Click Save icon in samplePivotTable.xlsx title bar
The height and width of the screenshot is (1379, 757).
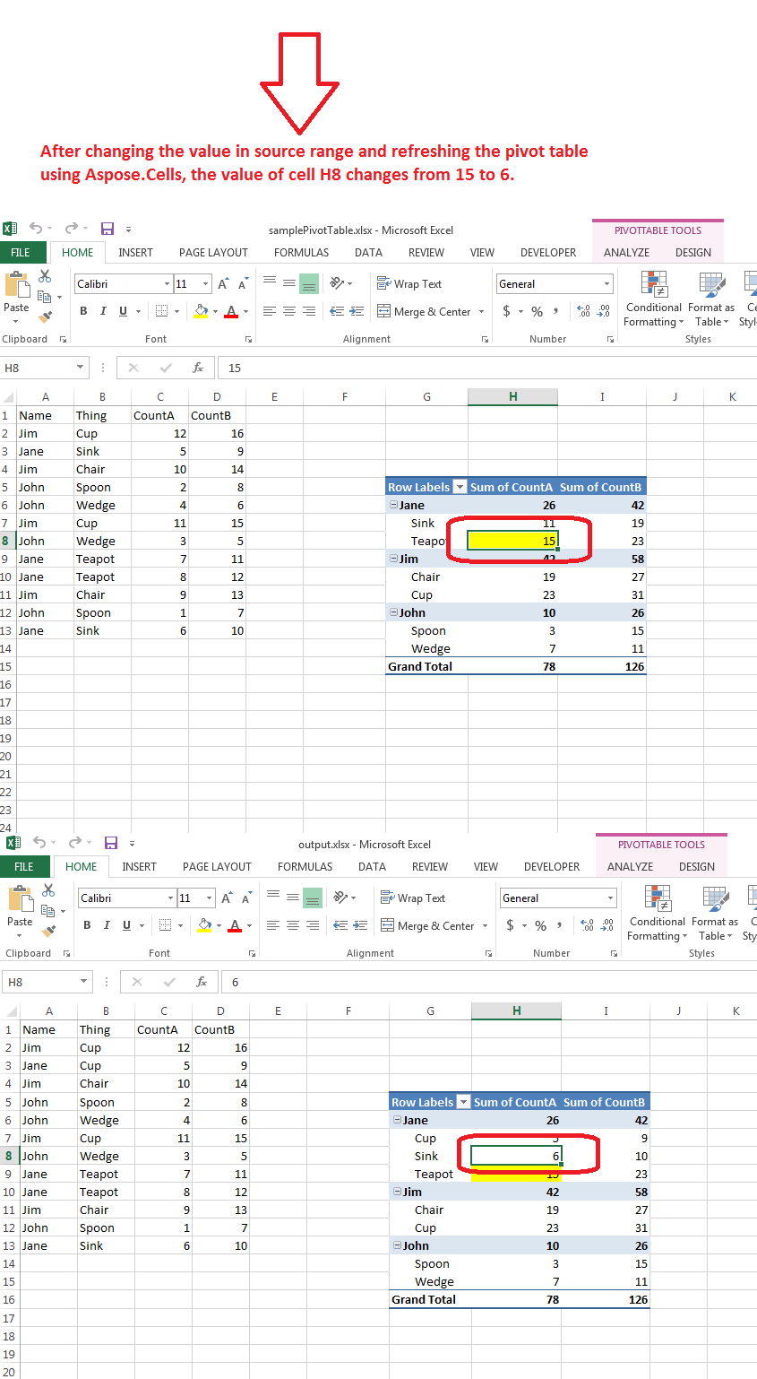tap(108, 230)
